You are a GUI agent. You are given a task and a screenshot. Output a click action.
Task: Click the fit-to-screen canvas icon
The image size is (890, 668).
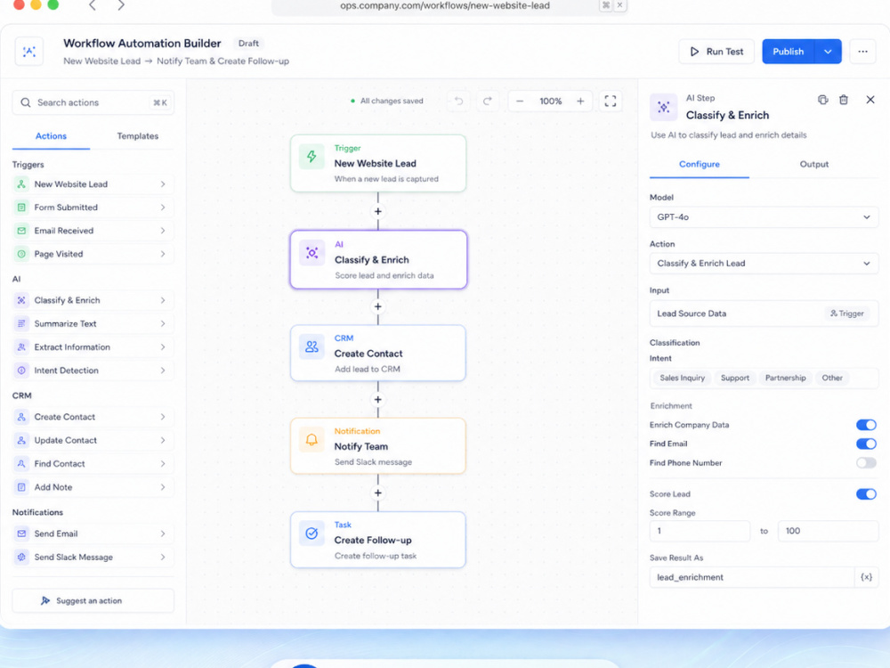click(x=611, y=102)
